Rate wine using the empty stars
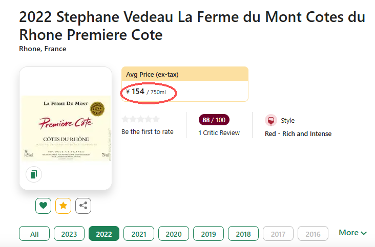The width and height of the screenshot is (375, 247). click(x=140, y=119)
